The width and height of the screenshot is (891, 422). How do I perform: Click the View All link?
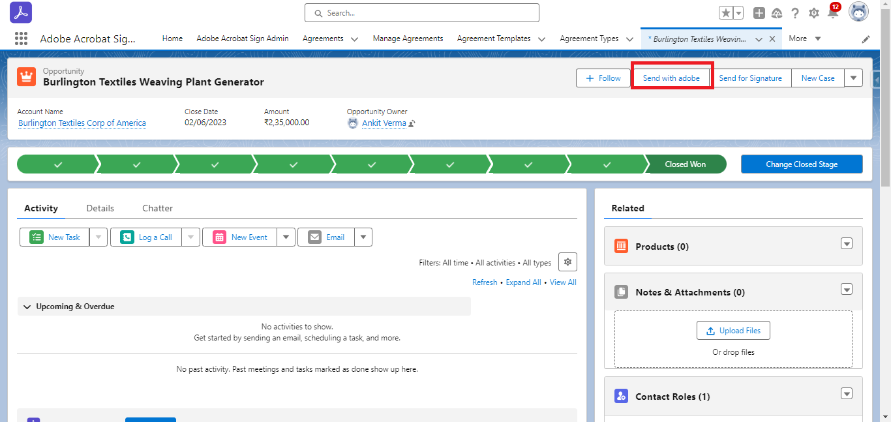coord(563,282)
